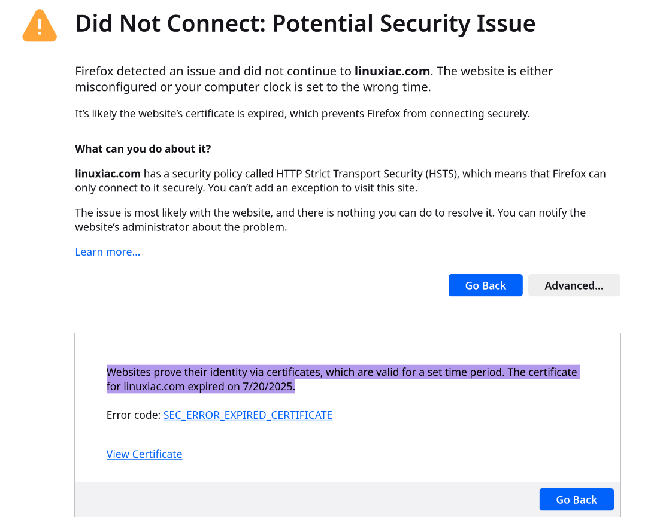The width and height of the screenshot is (663, 517).
Task: Click bold linuxiac.com in the Firefox detected sentence
Action: (392, 71)
